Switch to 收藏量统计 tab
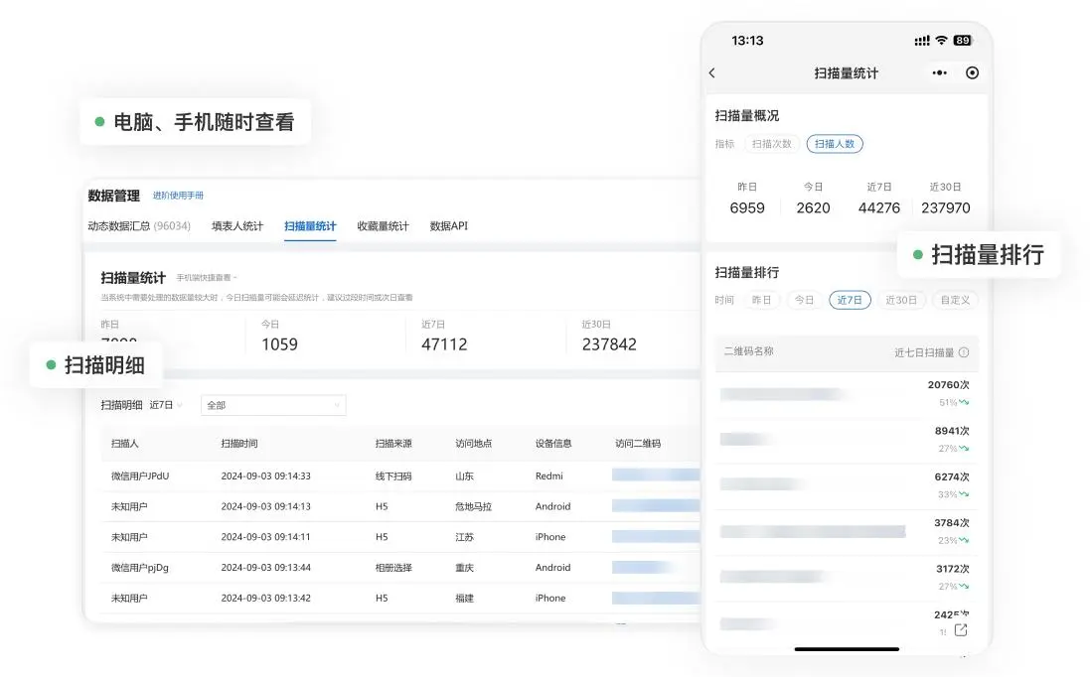The width and height of the screenshot is (1090, 677). point(383,226)
